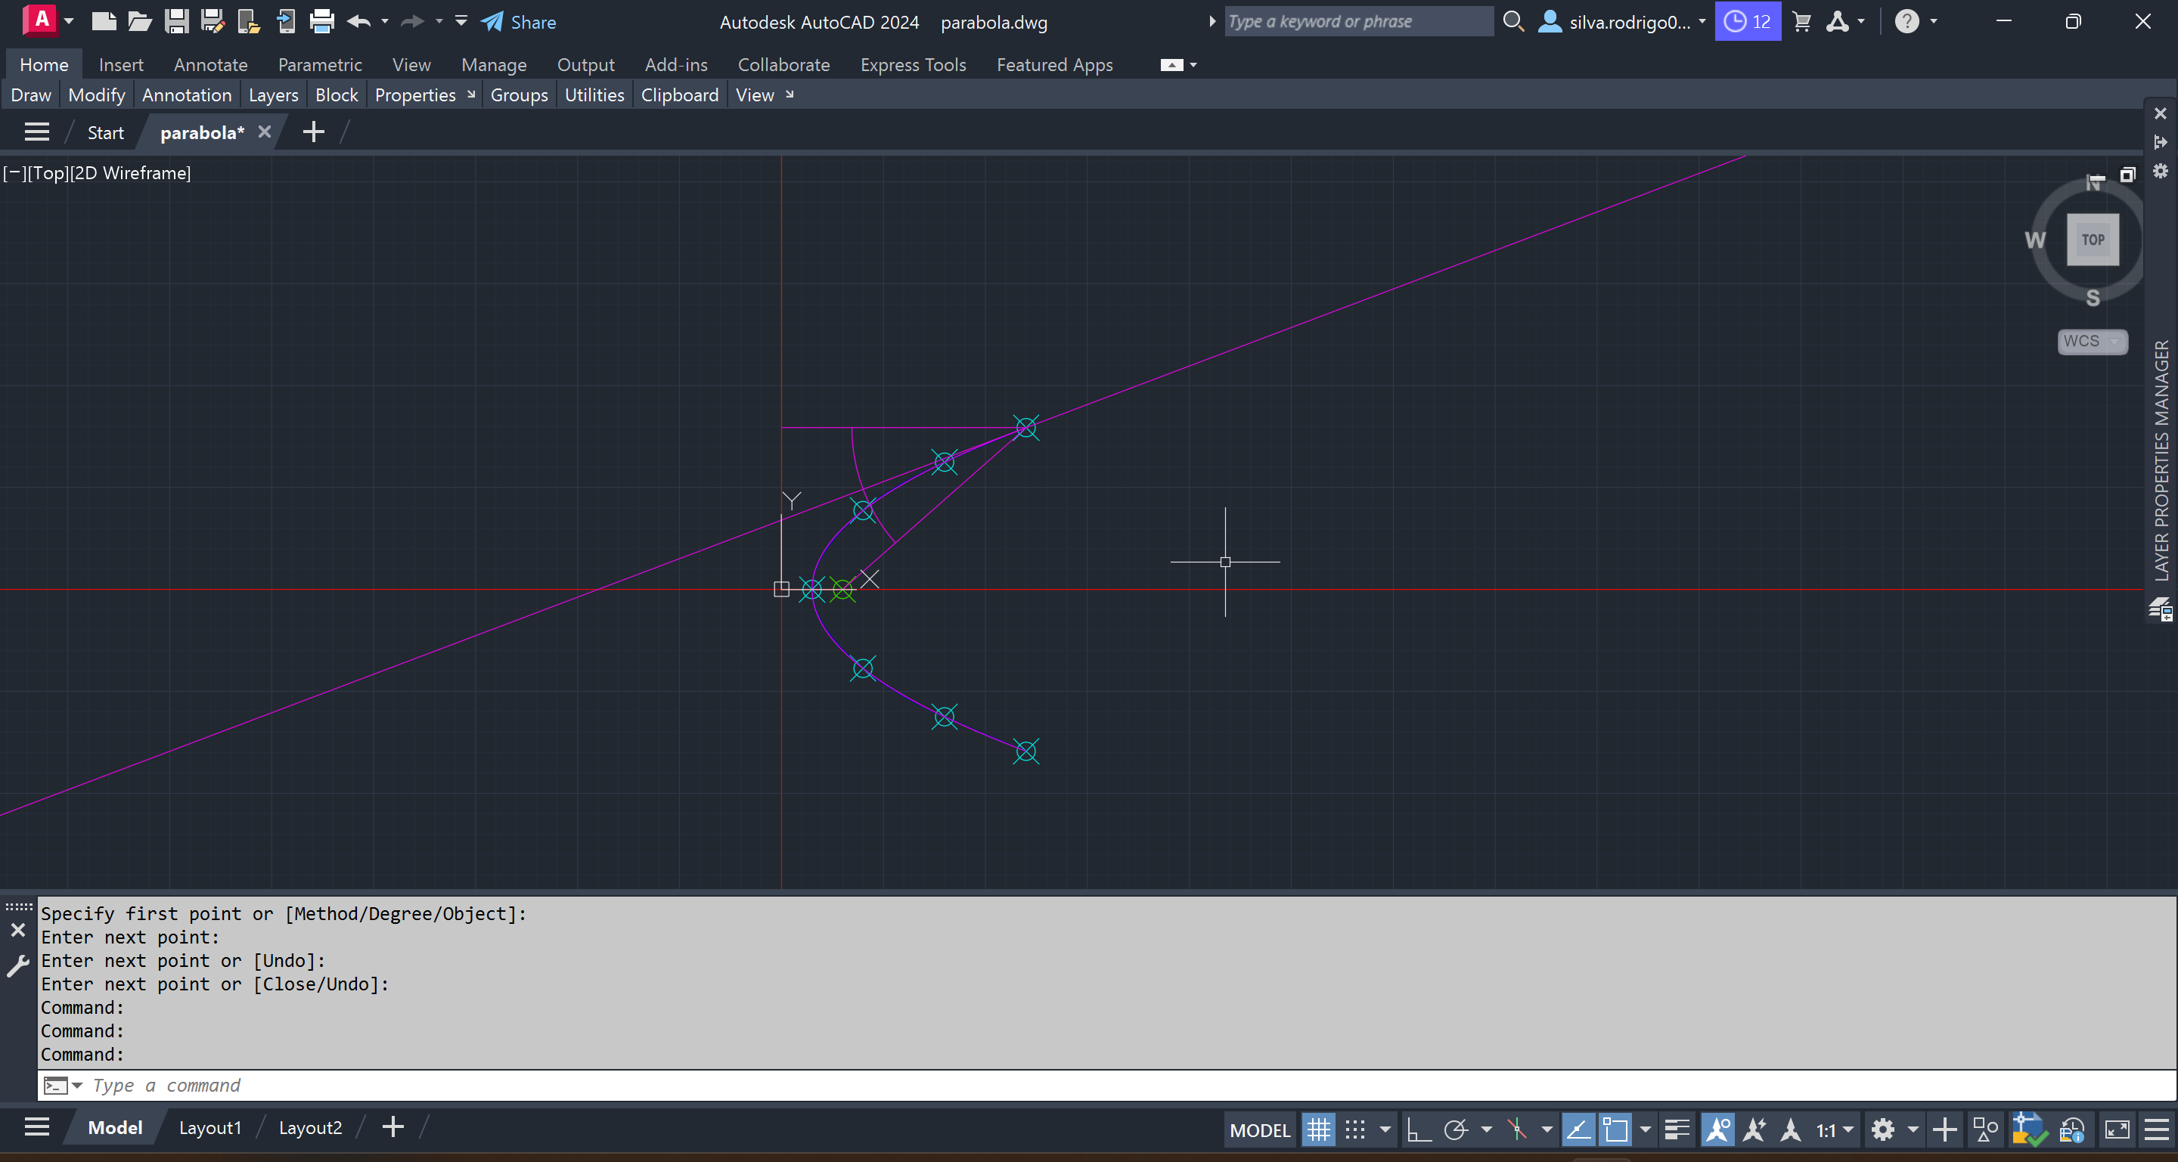The width and height of the screenshot is (2178, 1162).
Task: Create a new drawing with the New icon
Action: [103, 21]
